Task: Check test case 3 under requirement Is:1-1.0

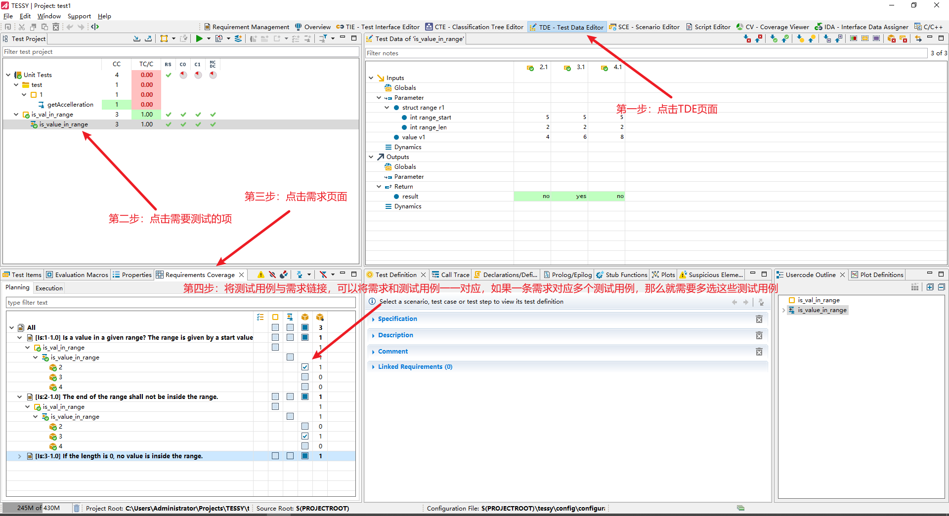Action: tap(305, 377)
